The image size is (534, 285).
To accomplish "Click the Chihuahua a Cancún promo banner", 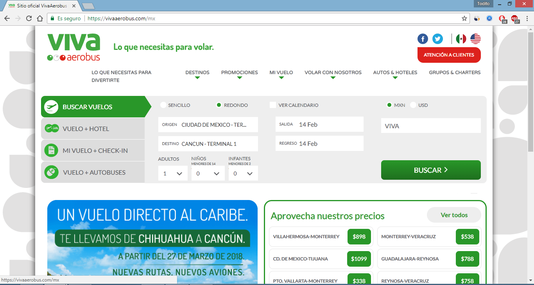I will [x=152, y=243].
